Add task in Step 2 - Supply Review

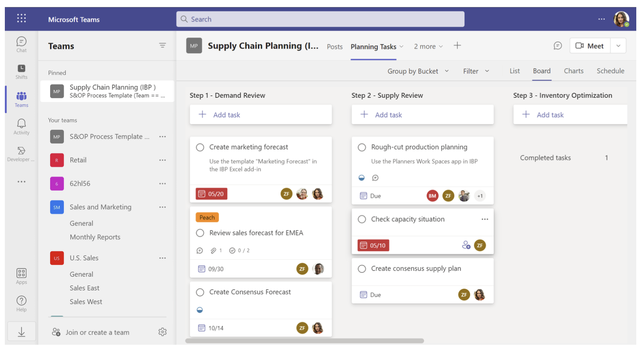pos(423,115)
